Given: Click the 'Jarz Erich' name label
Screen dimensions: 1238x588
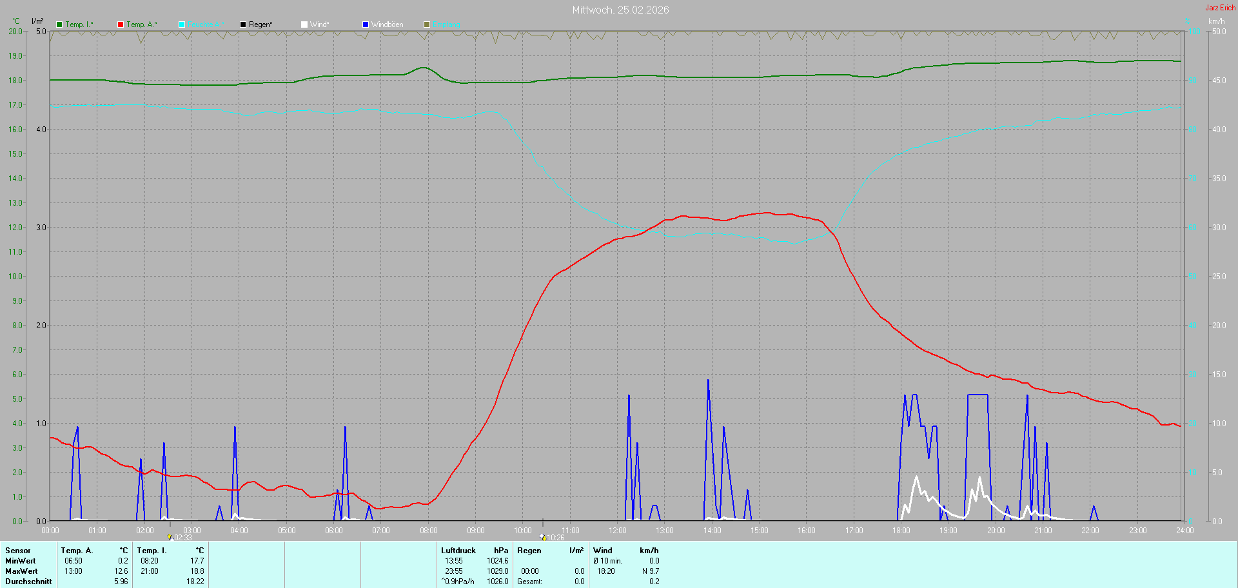Looking at the screenshot, I should (1221, 8).
